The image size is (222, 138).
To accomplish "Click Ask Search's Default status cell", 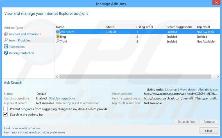I will pos(111,32).
